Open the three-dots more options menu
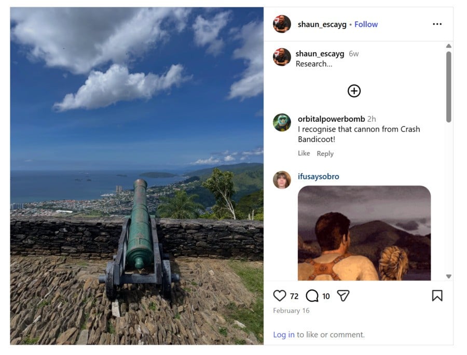Viewport: 467px width, 355px height. coord(437,24)
